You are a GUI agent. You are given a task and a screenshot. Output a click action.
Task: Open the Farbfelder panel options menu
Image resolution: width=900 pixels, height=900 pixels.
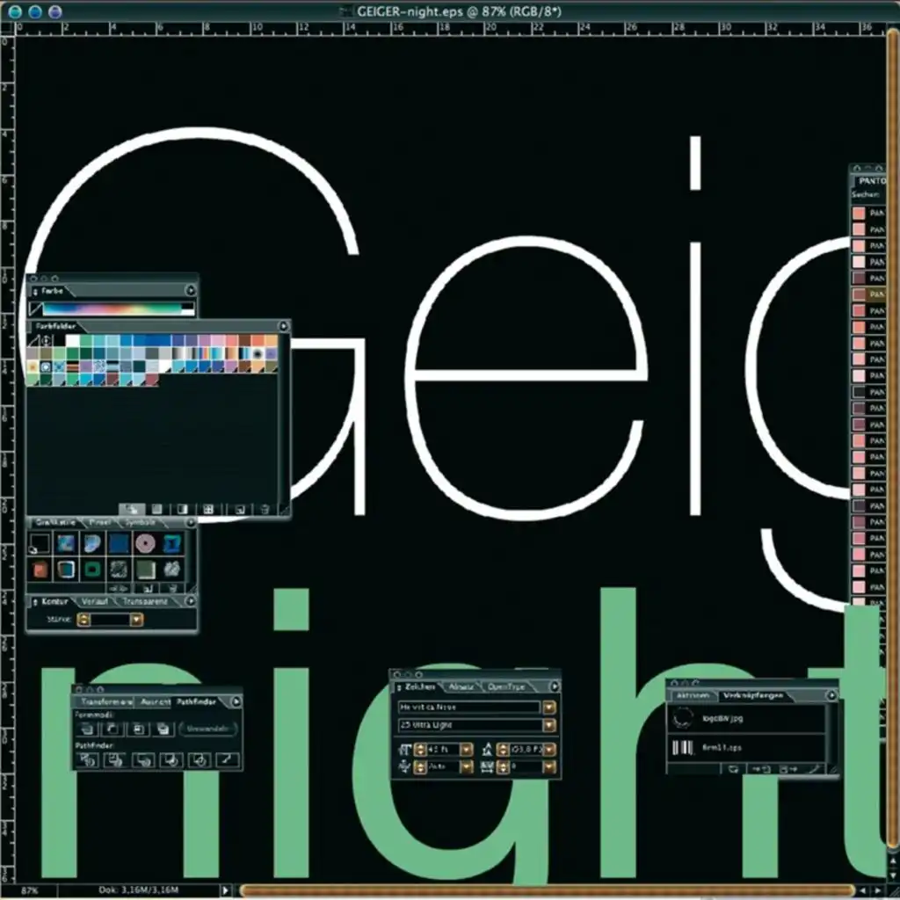pyautogui.click(x=283, y=326)
